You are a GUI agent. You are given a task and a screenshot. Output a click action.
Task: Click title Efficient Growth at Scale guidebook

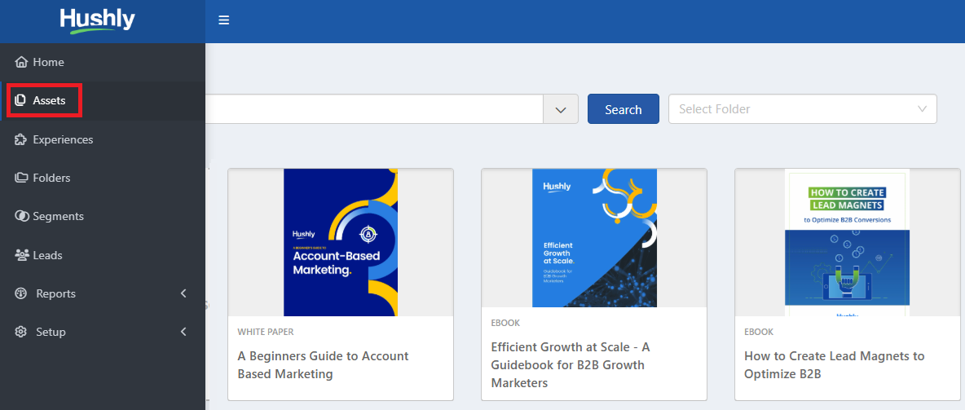tap(571, 365)
